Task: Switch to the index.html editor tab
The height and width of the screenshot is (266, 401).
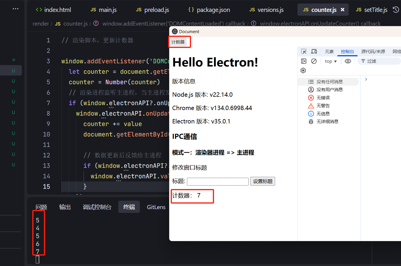Action: click(x=53, y=10)
